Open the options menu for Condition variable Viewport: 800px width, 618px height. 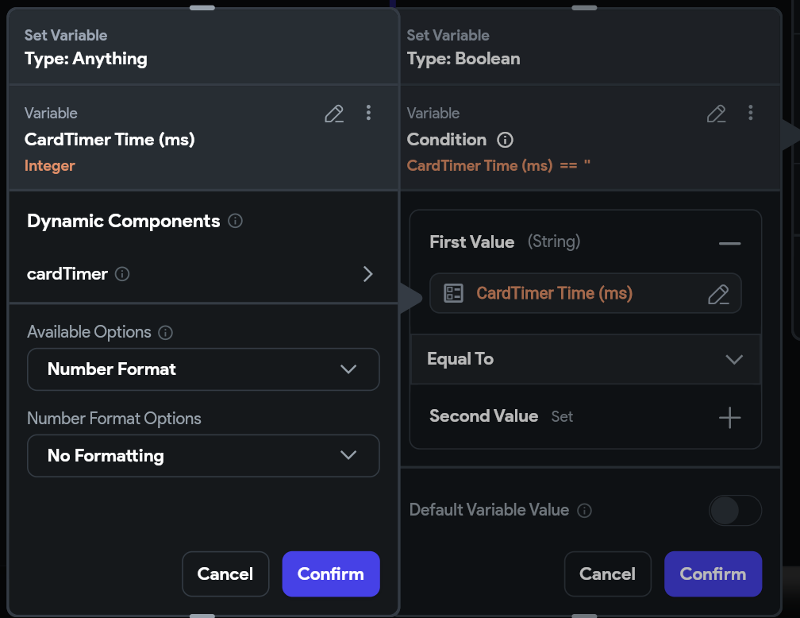coord(751,114)
